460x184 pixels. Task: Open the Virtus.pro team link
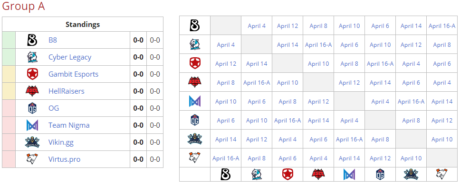(x=64, y=159)
